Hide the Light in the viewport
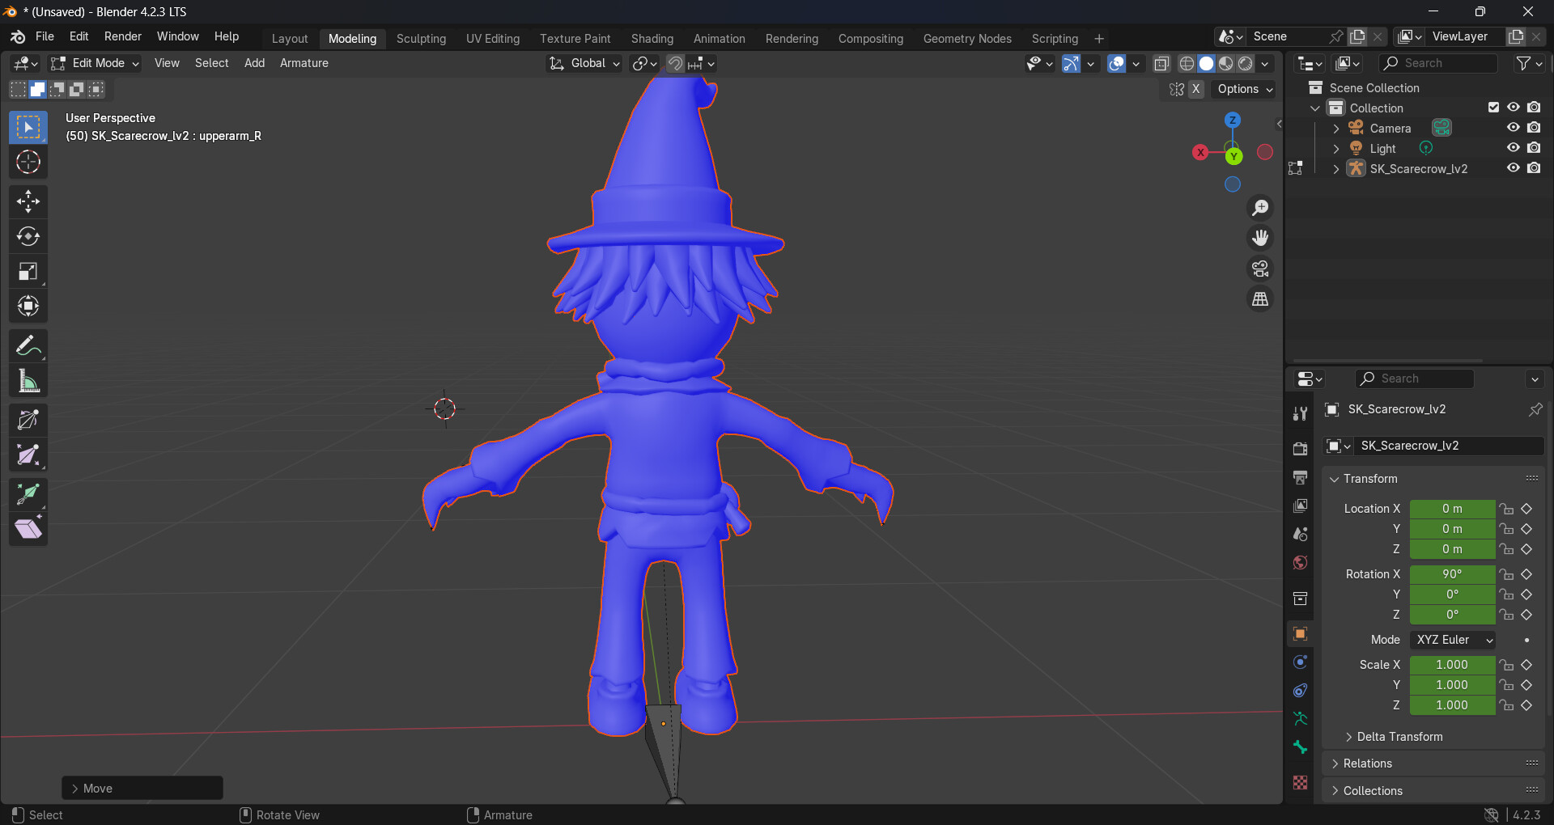This screenshot has height=825, width=1554. point(1514,147)
